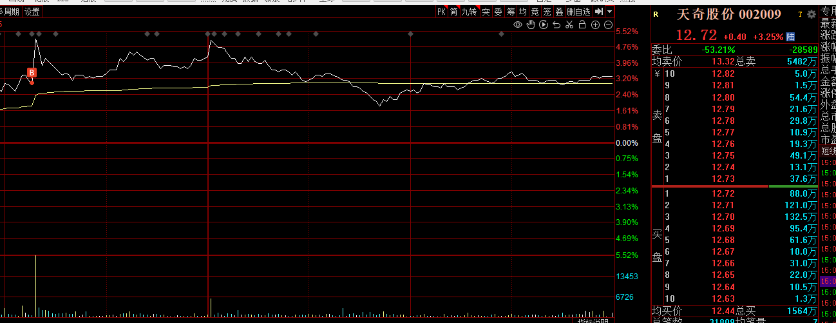Click the eye visibility icon above chart
Screen dimensions: 836x323
click(517, 24)
